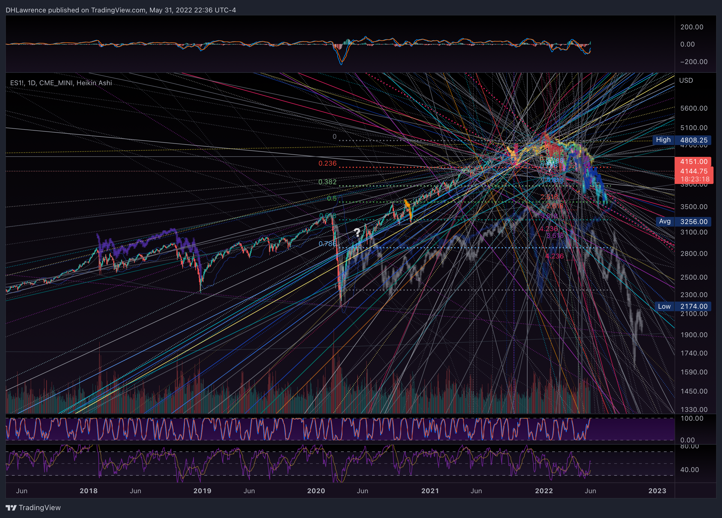Viewport: 722px width, 518px height.
Task: Click the 2018 time axis label
Action: click(89, 491)
